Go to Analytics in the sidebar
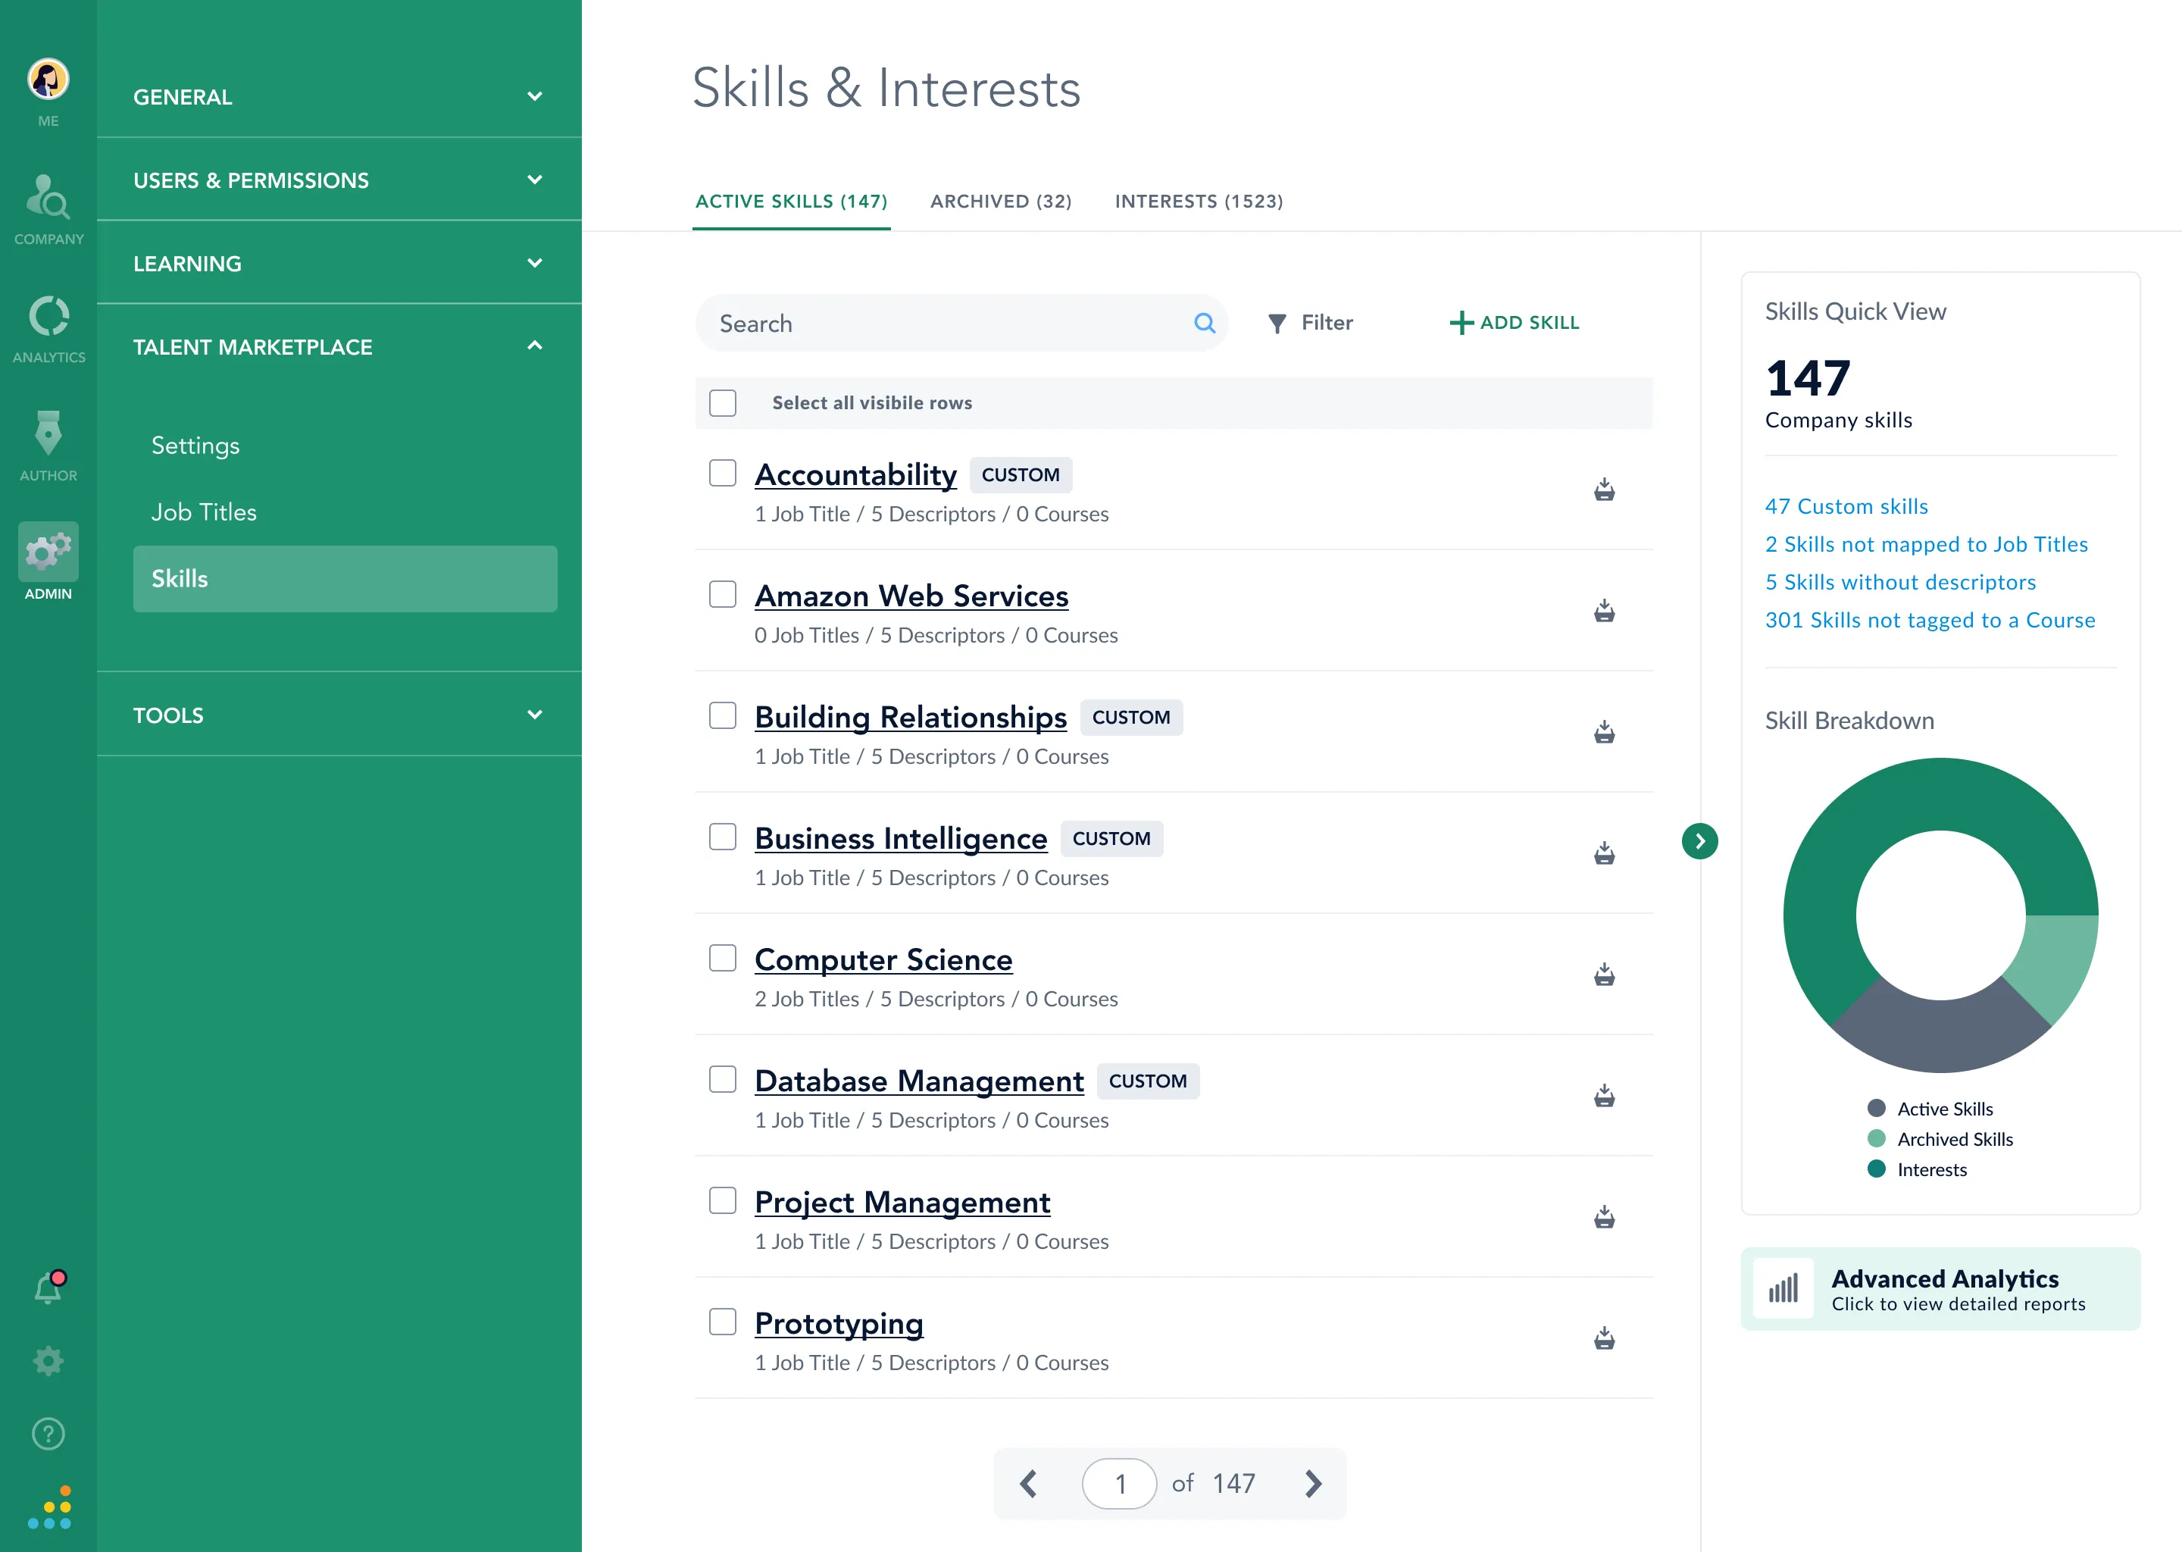The width and height of the screenshot is (2182, 1552). (48, 316)
